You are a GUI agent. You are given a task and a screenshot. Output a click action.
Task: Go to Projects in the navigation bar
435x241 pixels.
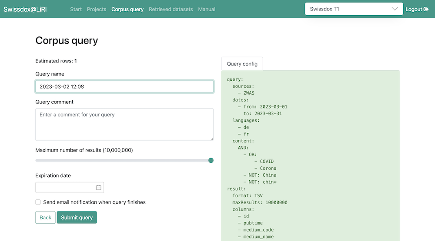pos(97,9)
